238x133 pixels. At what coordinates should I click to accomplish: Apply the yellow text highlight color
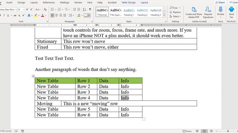pyautogui.click(x=36, y=16)
